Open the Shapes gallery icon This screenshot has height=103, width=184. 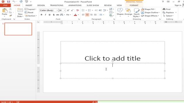pos(120,10)
